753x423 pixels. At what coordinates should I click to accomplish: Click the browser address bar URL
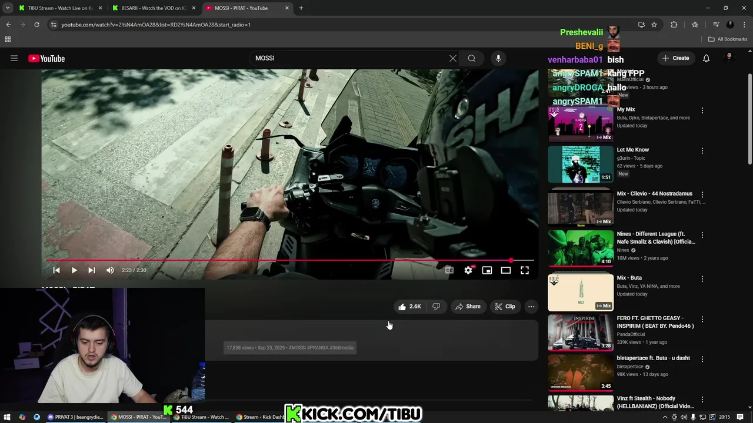(x=156, y=25)
